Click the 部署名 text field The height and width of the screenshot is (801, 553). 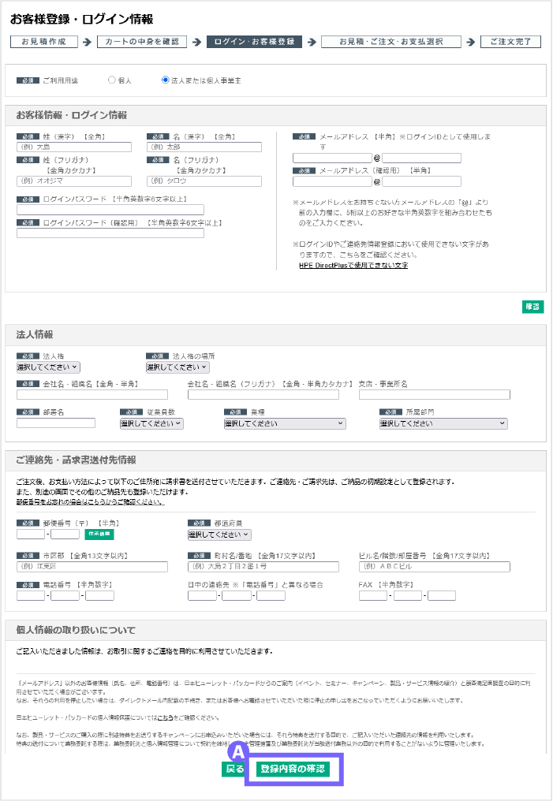tap(56, 423)
